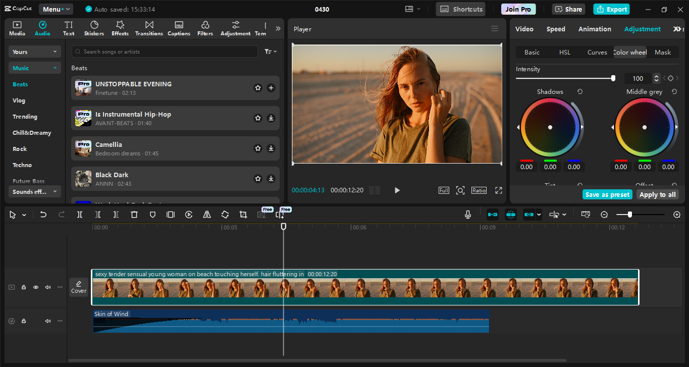Crop the selected video clip
The width and height of the screenshot is (689, 367).
click(x=243, y=214)
